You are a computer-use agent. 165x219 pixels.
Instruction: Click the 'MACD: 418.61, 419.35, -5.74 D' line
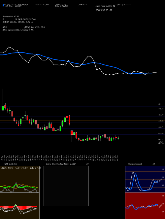pos(18,22)
